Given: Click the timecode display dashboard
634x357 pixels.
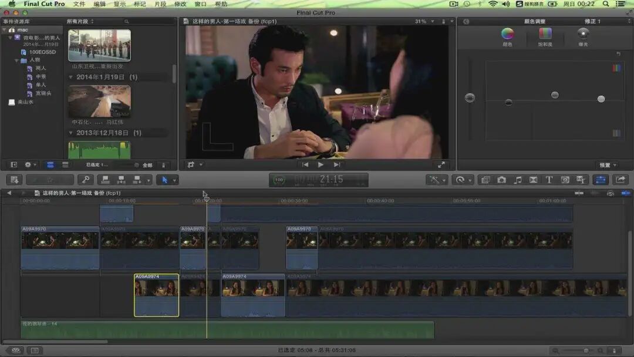Looking at the screenshot, I should (319, 180).
